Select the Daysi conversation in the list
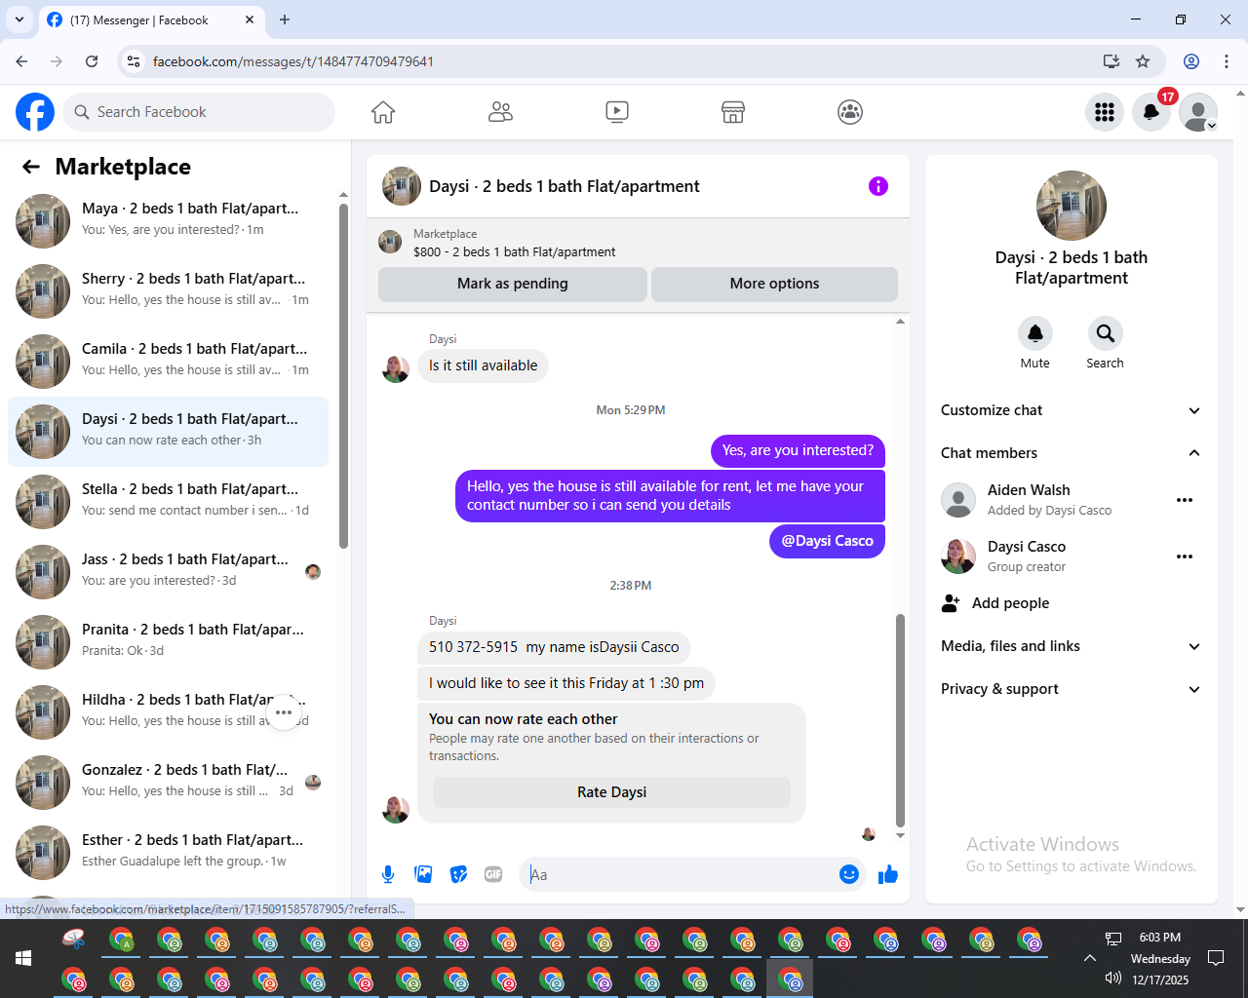This screenshot has width=1248, height=998. 168,432
